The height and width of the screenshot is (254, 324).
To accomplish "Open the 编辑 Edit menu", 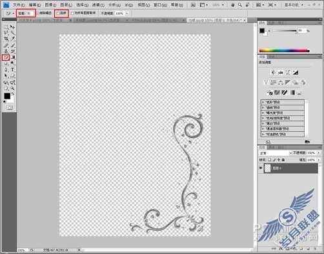I will tap(35, 5).
